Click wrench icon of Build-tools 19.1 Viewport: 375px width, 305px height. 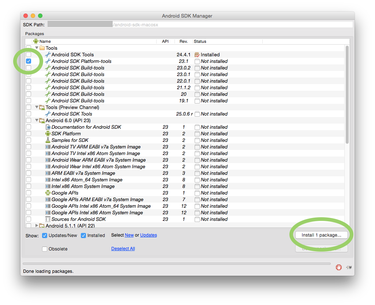[x=48, y=101]
